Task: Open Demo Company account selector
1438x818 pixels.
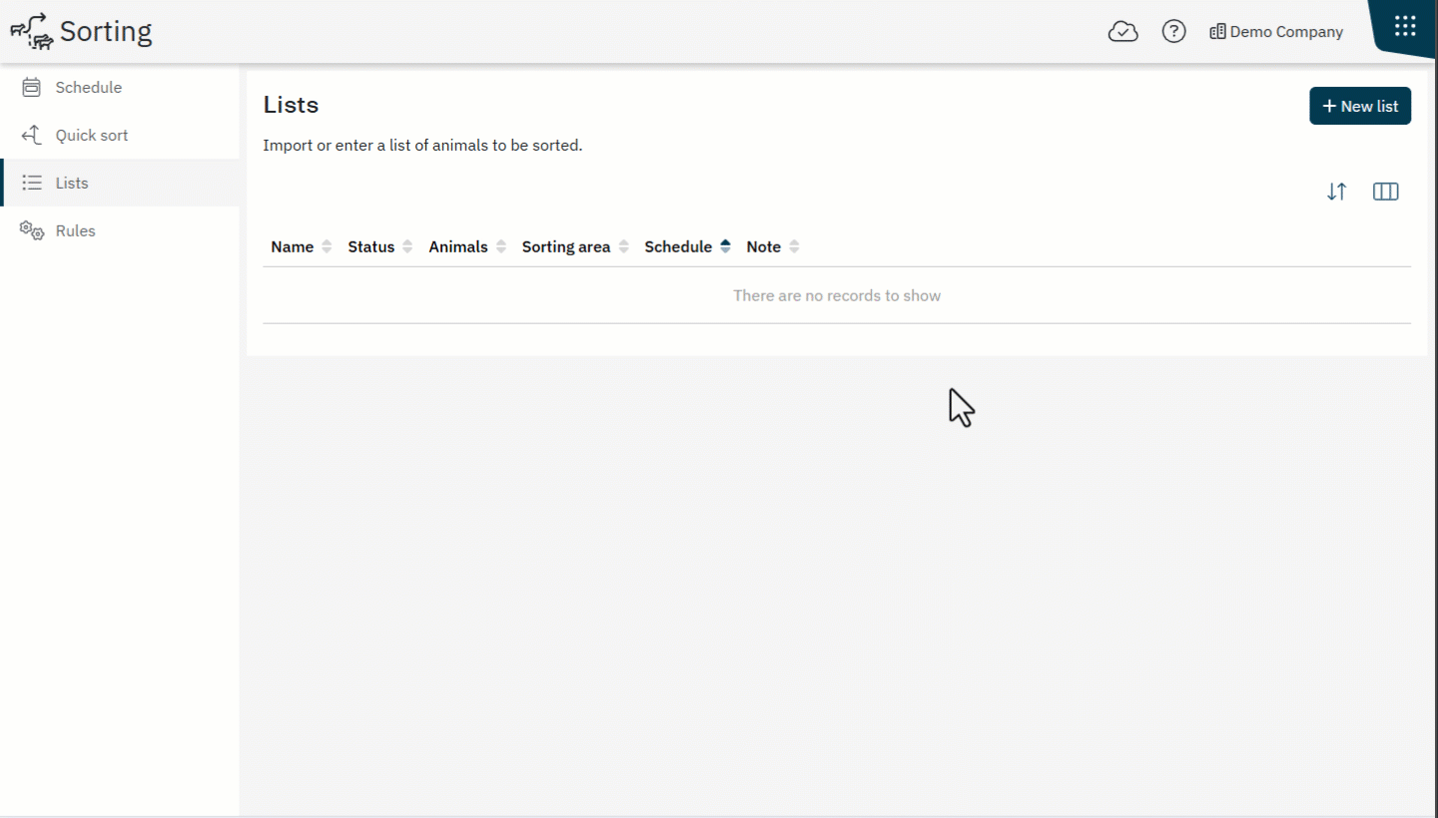Action: point(1276,32)
